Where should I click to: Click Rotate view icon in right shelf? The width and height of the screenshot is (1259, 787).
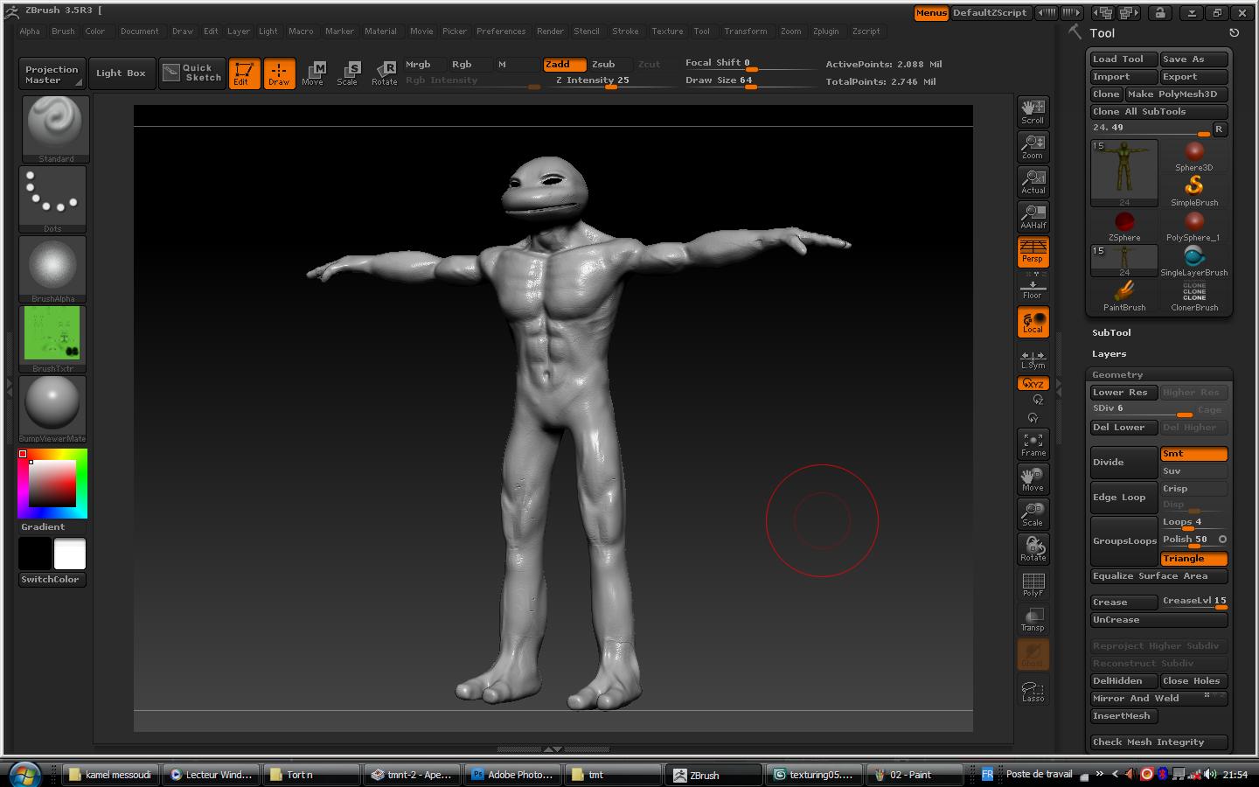pos(1033,549)
